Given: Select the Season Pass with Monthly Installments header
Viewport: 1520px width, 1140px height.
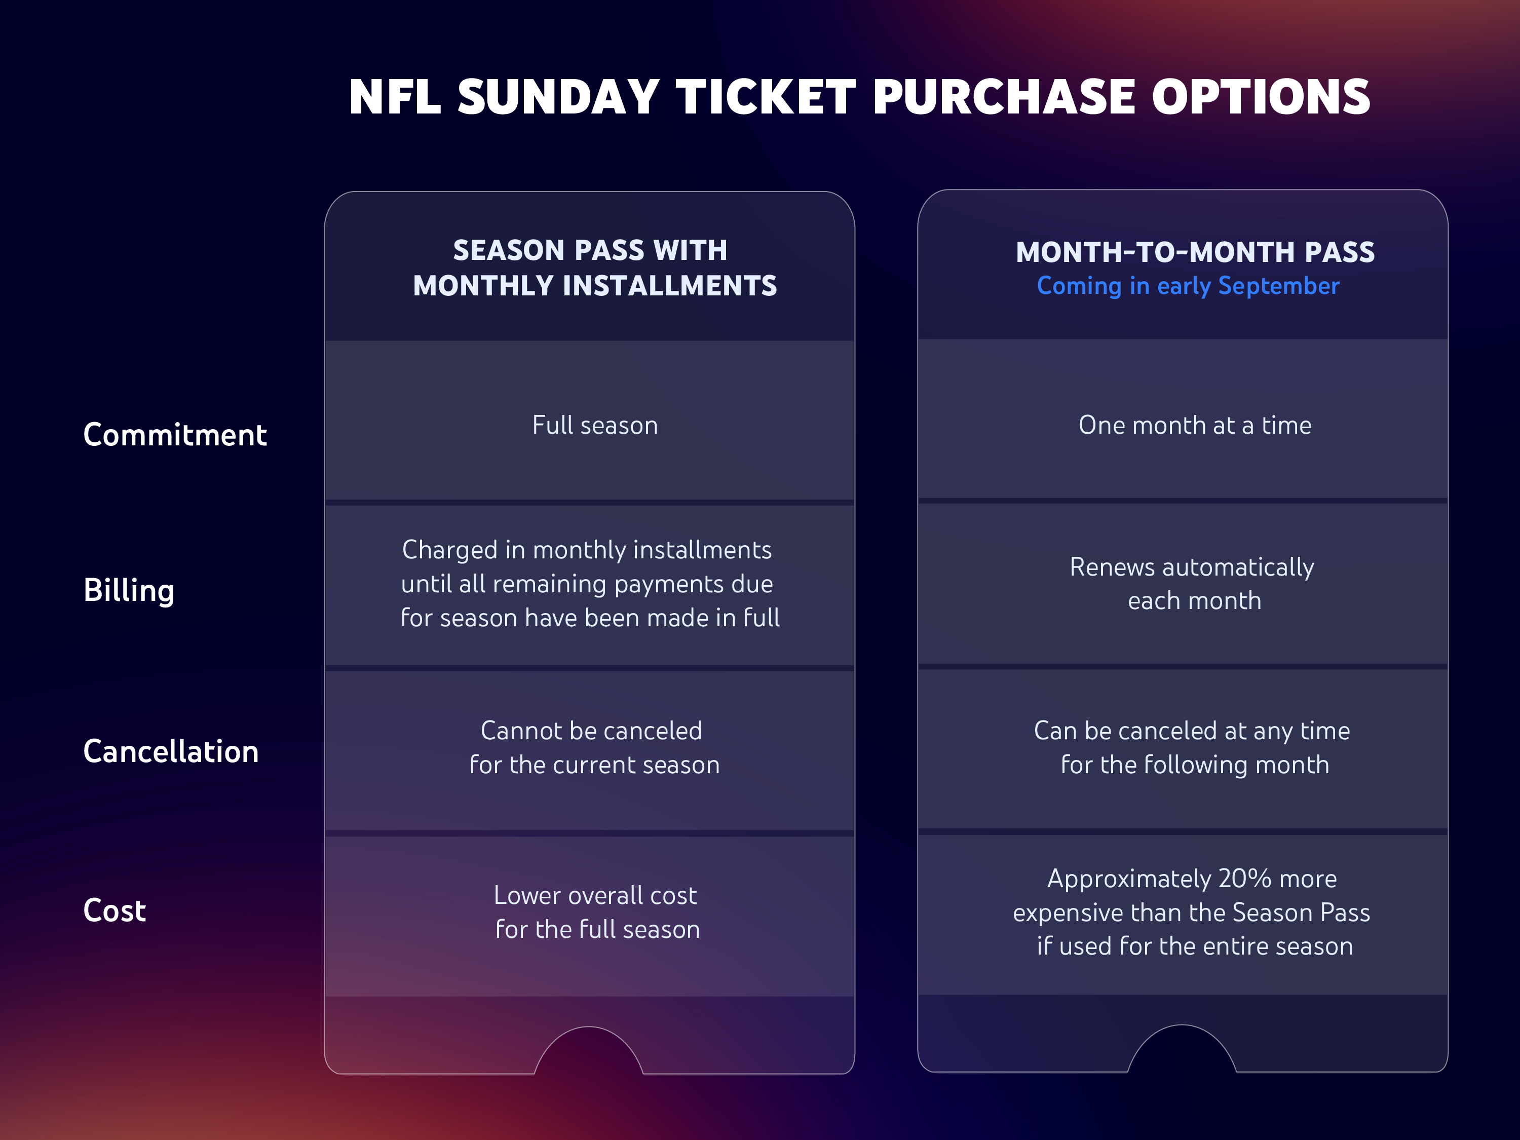Looking at the screenshot, I should (x=594, y=268).
